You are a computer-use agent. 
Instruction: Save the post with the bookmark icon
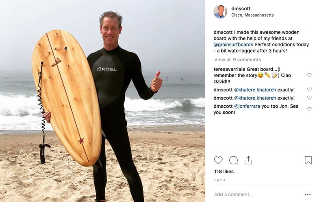click(308, 160)
